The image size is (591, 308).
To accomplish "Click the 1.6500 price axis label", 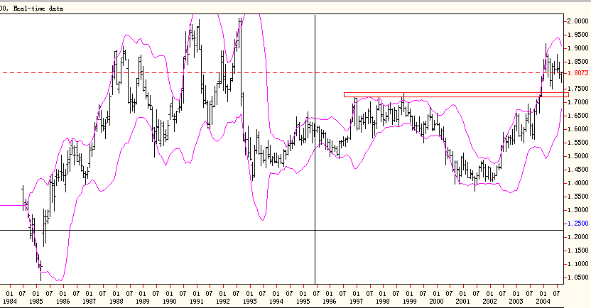I will click(x=578, y=116).
